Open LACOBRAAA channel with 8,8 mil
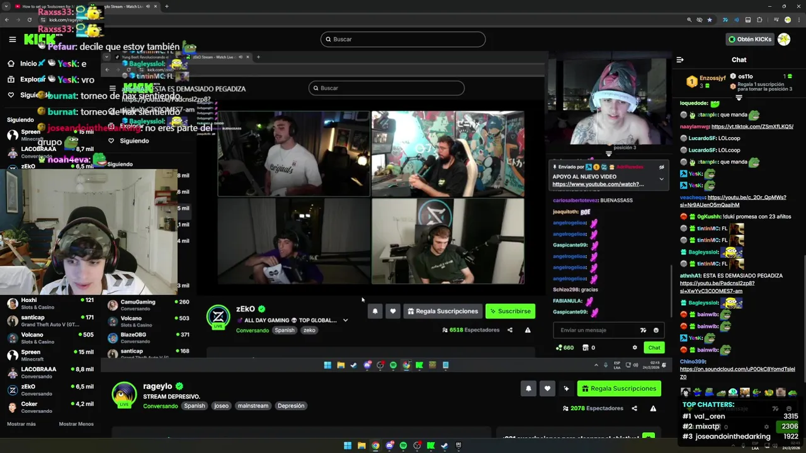This screenshot has width=806, height=453. 50,372
